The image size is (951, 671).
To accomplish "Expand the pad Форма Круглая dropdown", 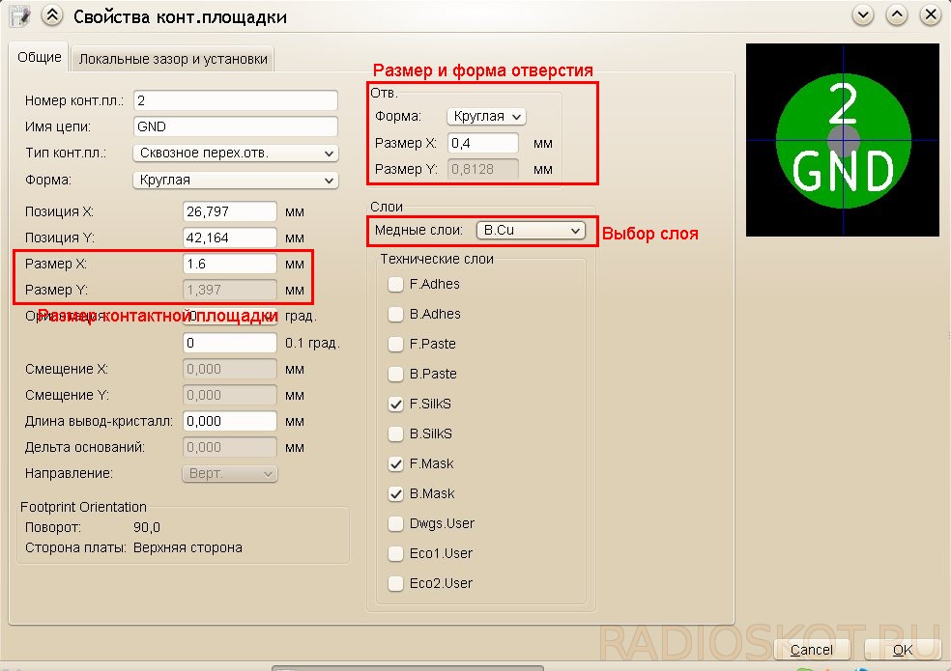I will 235,180.
